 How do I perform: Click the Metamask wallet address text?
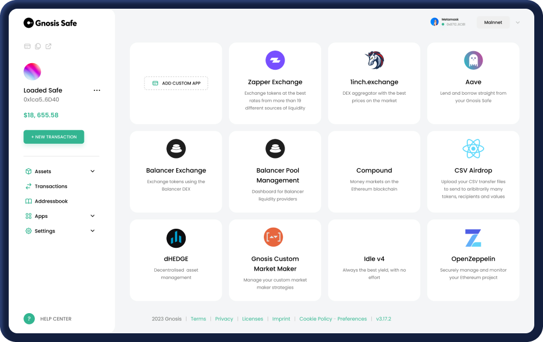click(456, 25)
